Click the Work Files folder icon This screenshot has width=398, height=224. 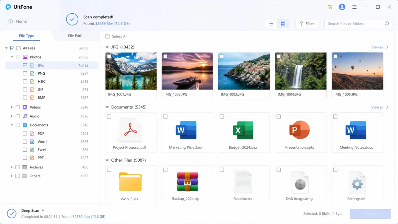[x=130, y=182]
